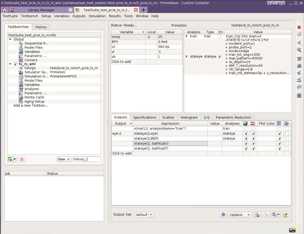Open the Library Manager tab icon
This screenshot has height=234, width=304.
pos(11,10)
